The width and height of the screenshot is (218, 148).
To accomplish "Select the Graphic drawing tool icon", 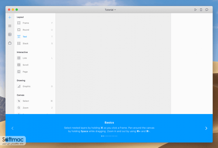I will [x=19, y=86].
